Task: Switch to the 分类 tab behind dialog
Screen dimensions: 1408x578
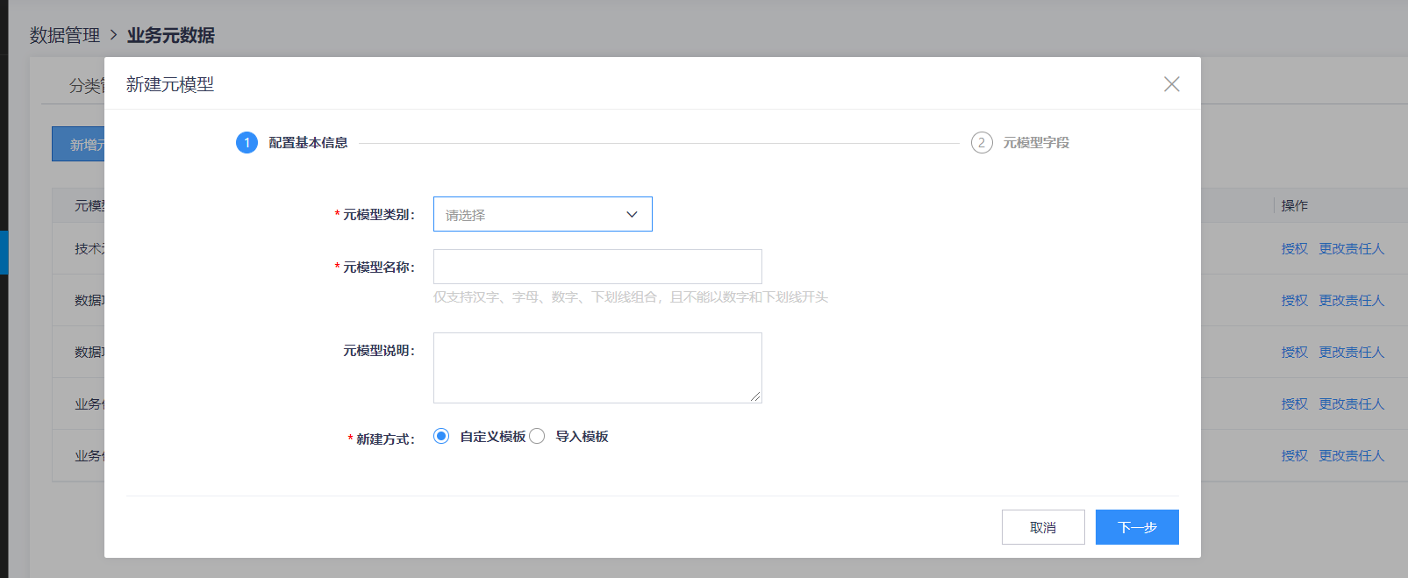Action: (x=87, y=85)
